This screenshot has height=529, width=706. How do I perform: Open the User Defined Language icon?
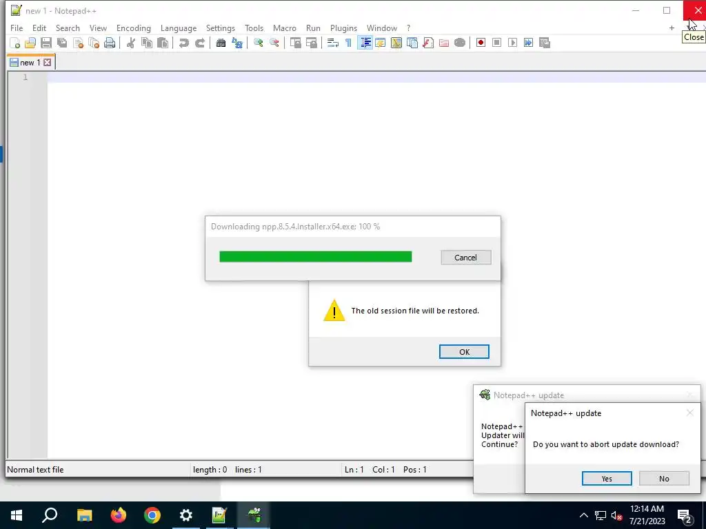(x=381, y=43)
